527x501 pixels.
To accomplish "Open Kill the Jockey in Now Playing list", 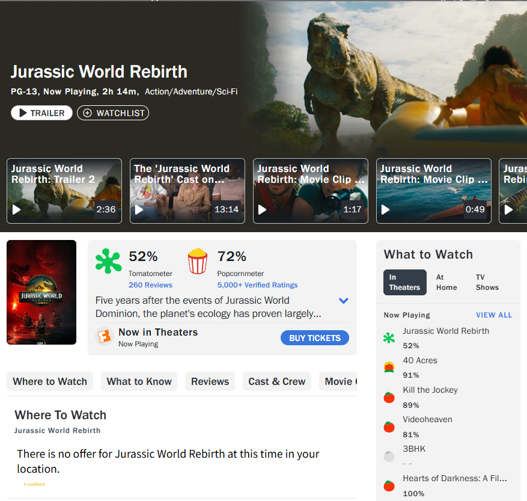I will click(430, 390).
